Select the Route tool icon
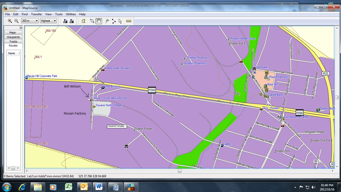This screenshot has width=341, height=192. pos(114,21)
